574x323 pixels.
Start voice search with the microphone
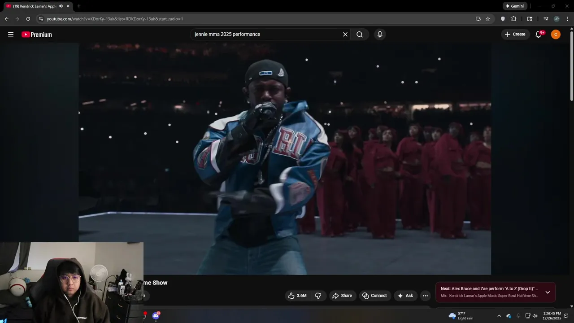(380, 35)
